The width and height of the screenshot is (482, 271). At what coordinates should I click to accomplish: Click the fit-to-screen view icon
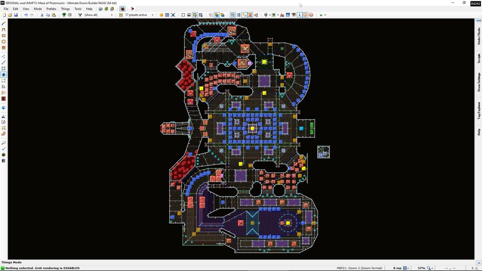(173, 15)
